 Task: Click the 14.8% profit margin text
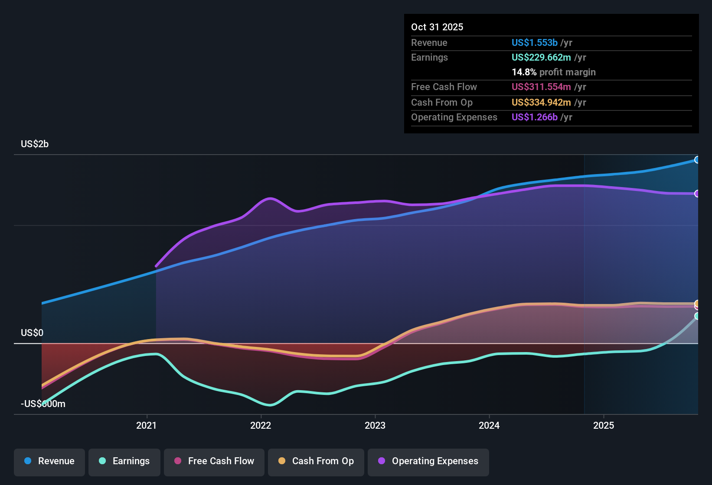click(554, 72)
